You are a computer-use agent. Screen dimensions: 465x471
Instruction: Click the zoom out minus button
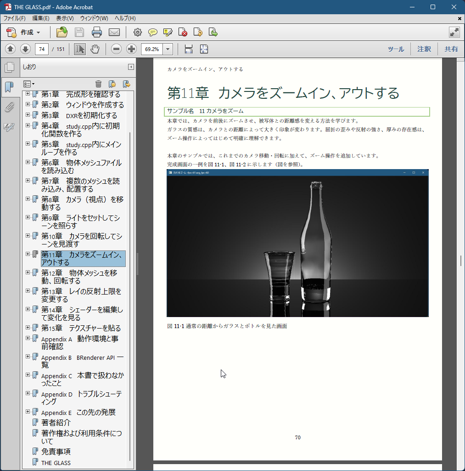click(x=116, y=49)
